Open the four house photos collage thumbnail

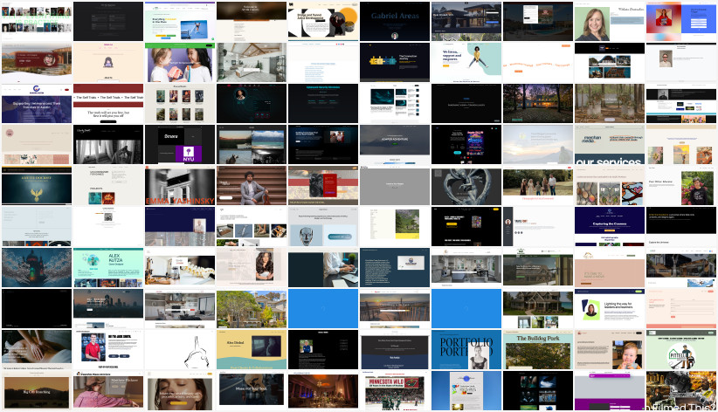click(x=610, y=62)
